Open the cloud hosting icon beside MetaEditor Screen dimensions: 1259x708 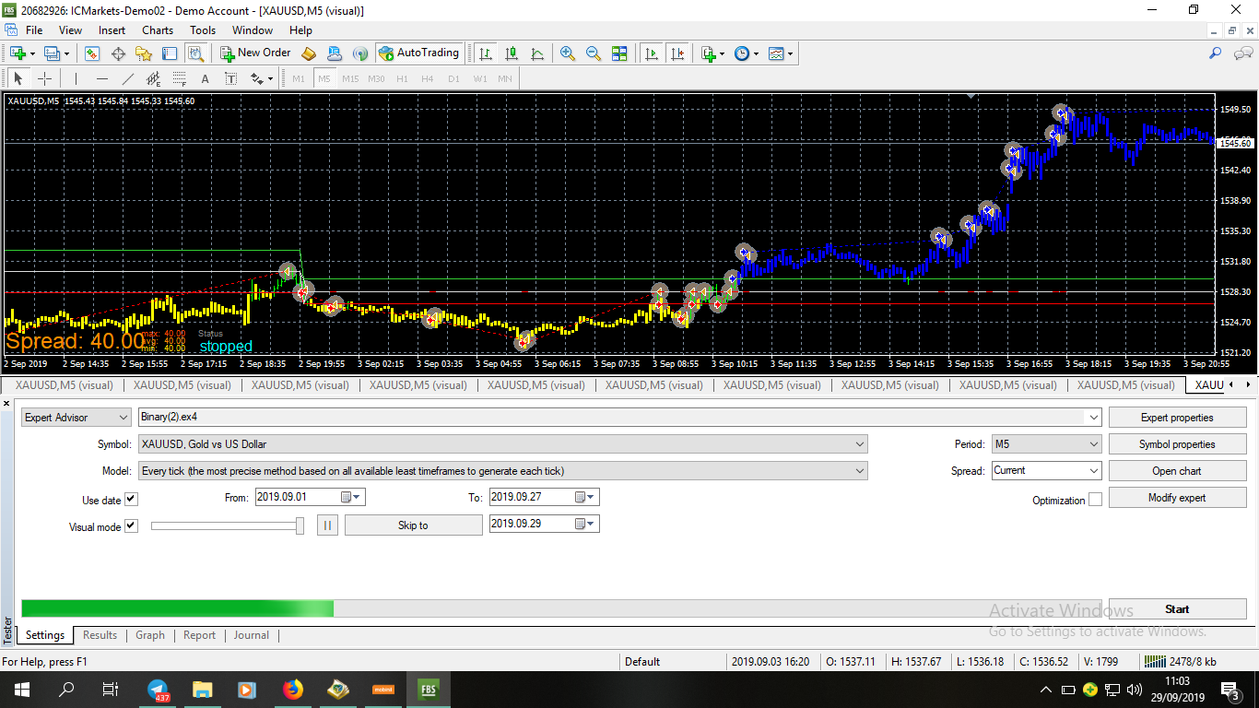pos(335,53)
